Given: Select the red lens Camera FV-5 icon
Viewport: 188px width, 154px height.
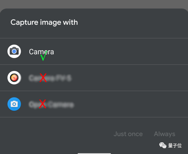Looking at the screenshot, I should click(14, 78).
